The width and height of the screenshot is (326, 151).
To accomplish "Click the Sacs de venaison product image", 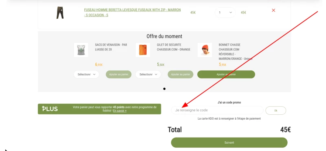I will click(x=81, y=50).
